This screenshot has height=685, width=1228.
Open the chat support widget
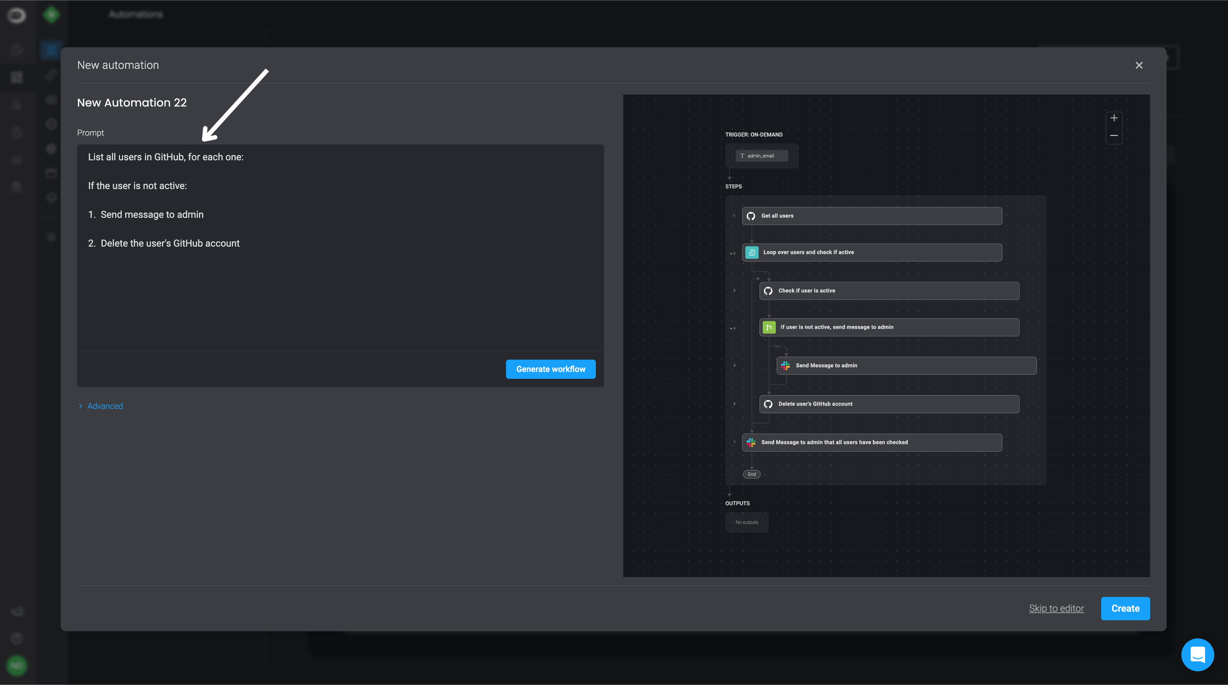click(x=1197, y=655)
